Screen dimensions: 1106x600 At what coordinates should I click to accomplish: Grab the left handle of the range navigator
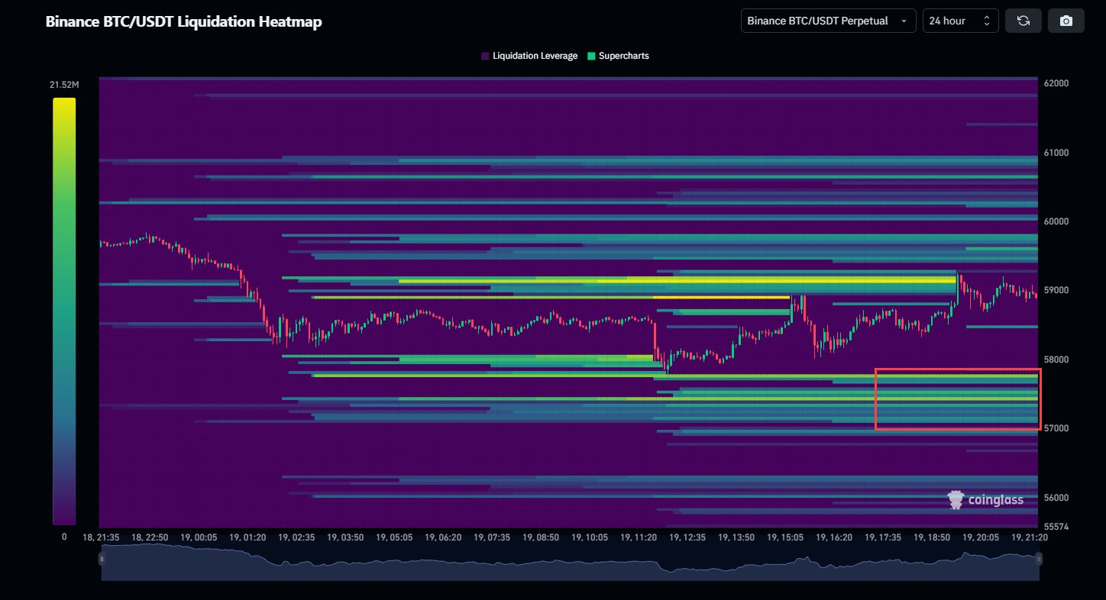tap(102, 559)
